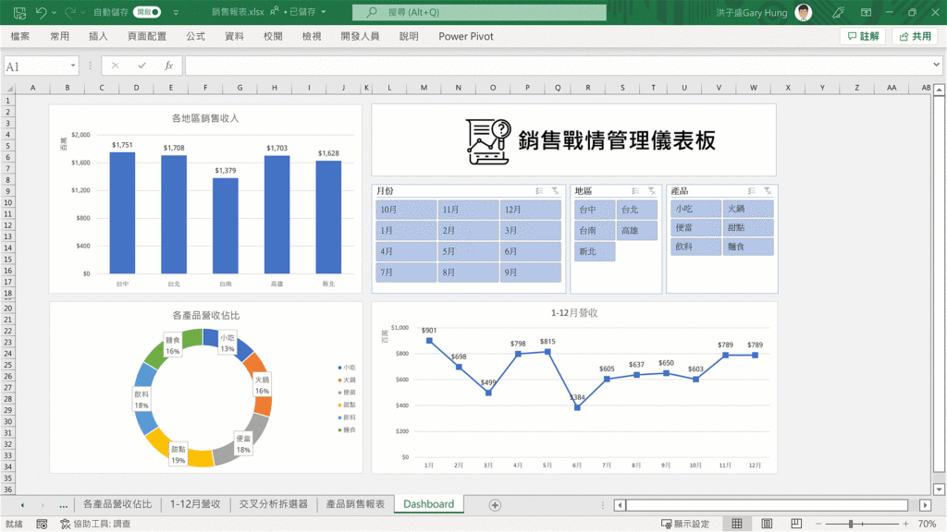The height and width of the screenshot is (532, 947).
Task: Click the search magnifier icon
Action: coord(372,12)
